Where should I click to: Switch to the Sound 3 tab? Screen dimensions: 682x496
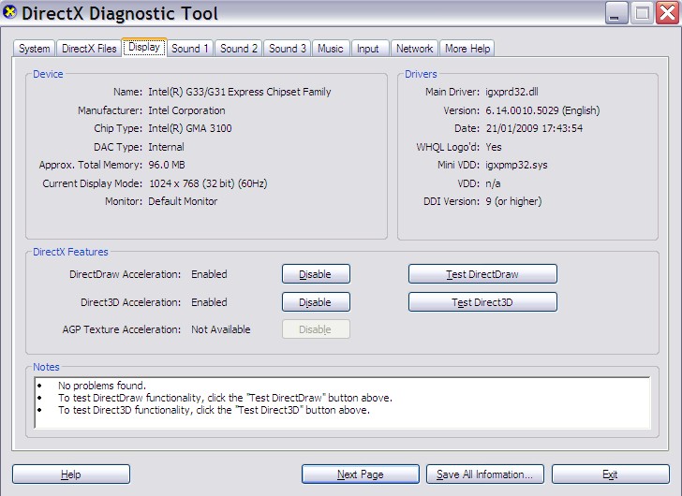[287, 49]
